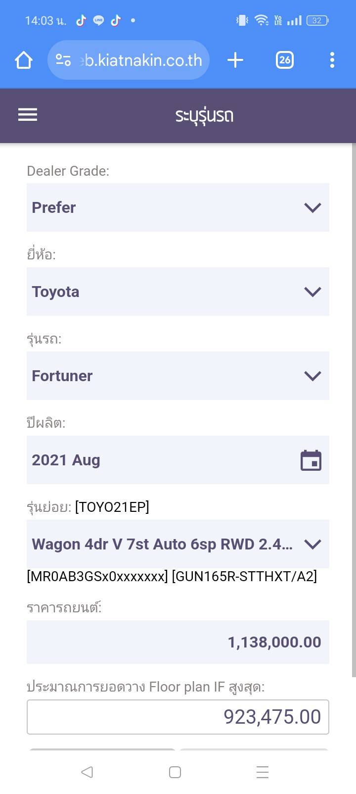Screen dimensions: 356x794
Task: Tap the car price field 1,138,000.00
Action: coord(178,642)
